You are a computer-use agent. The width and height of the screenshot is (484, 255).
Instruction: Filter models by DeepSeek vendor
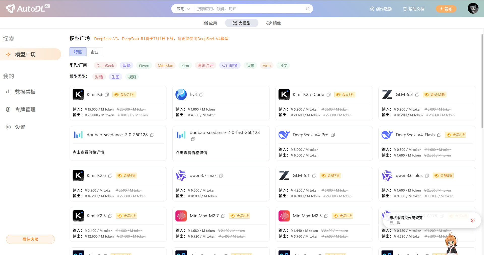(105, 66)
